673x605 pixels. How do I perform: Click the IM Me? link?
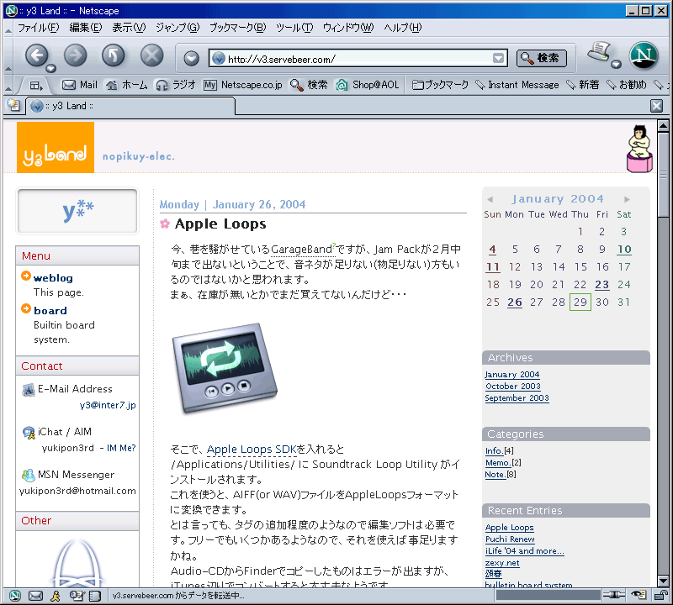(121, 448)
